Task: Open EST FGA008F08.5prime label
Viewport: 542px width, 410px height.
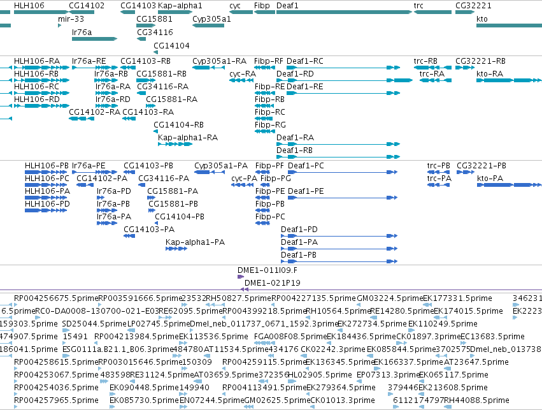Action: [x=290, y=337]
